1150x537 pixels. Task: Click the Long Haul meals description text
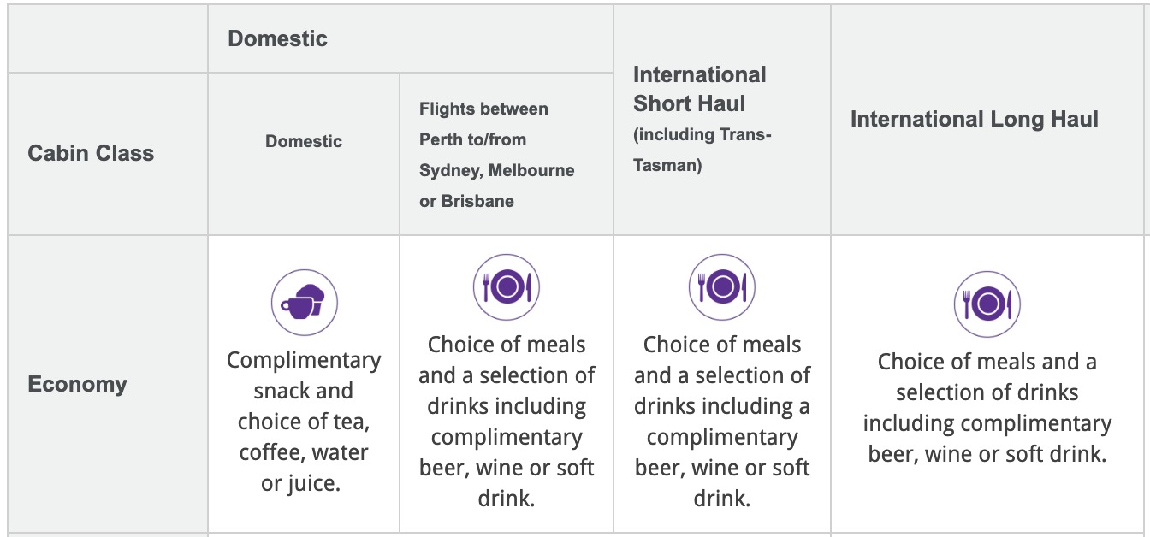click(987, 408)
